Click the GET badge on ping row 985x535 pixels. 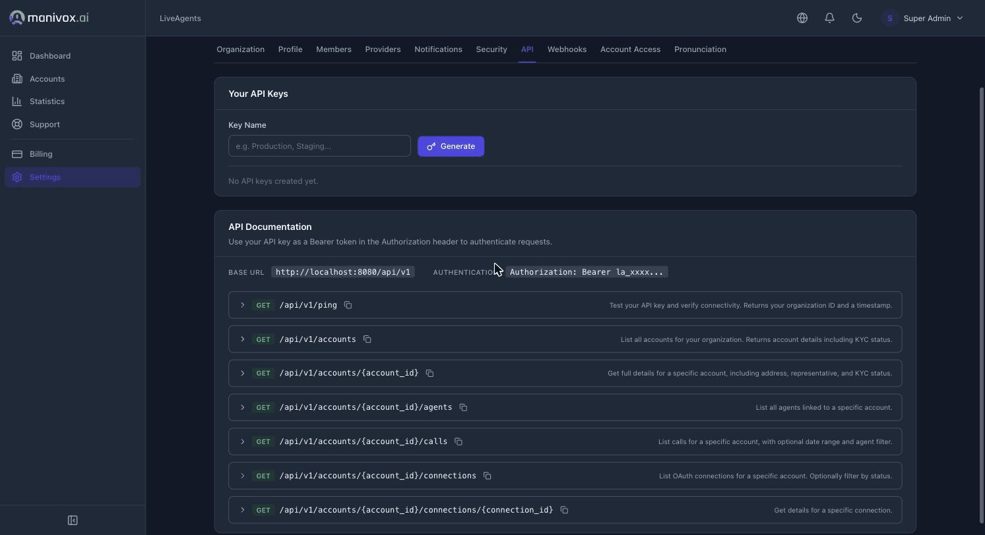[263, 305]
